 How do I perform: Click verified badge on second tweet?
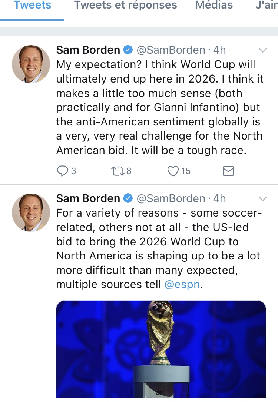point(128,198)
